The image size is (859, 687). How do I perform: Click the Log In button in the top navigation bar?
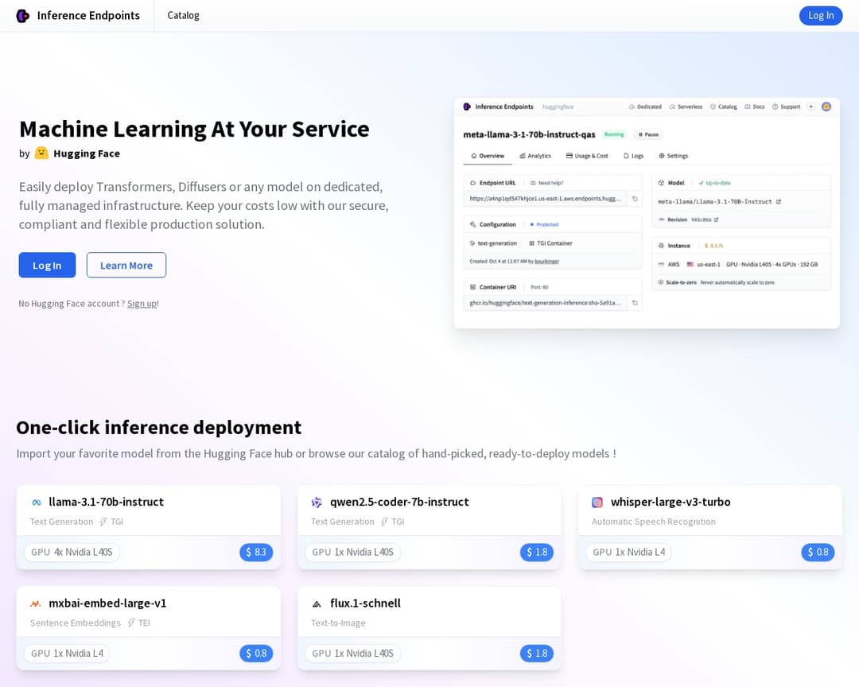pos(821,15)
